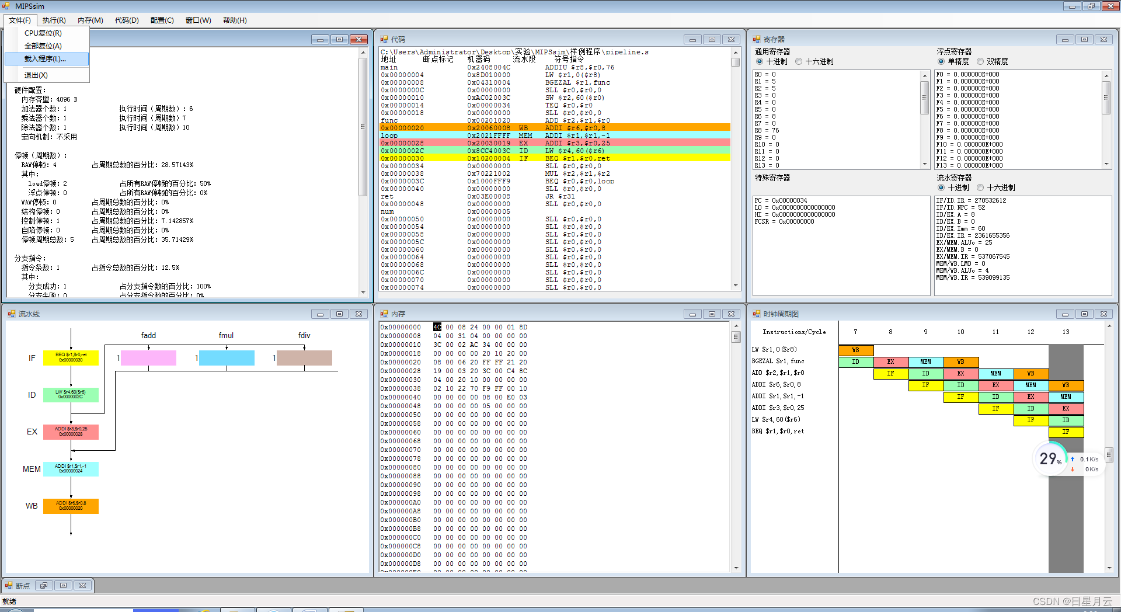Minimize the 内存 window

pyautogui.click(x=692, y=314)
